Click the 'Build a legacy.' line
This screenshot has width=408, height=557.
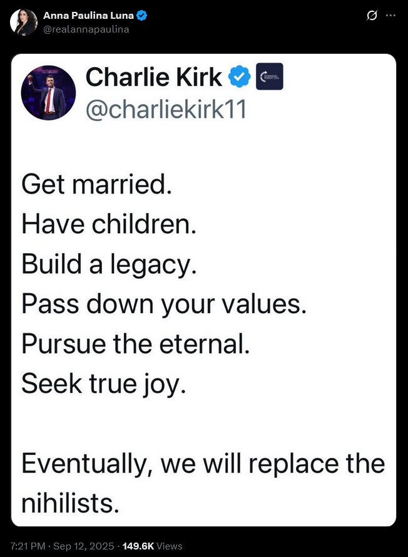109,264
